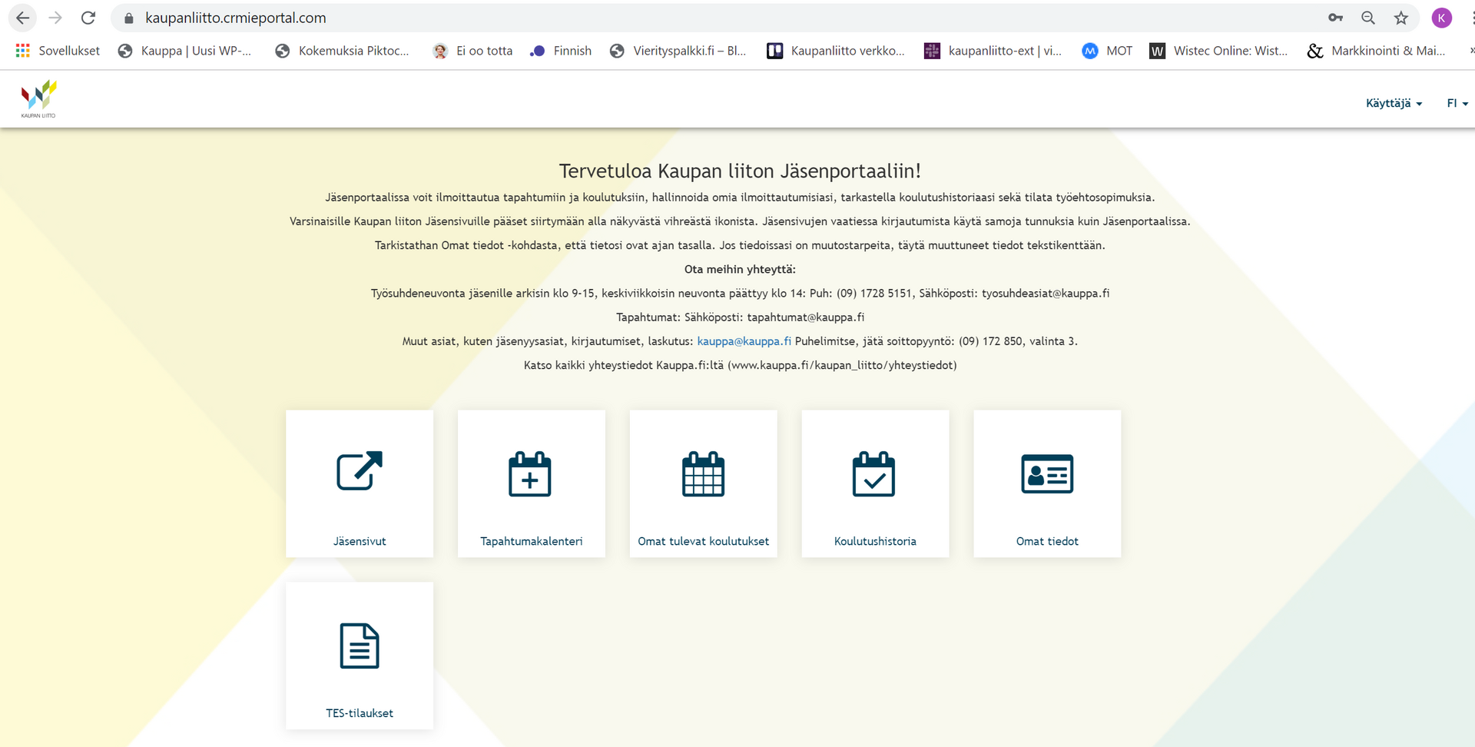
Task: Bookmark this page with the star icon
Action: pyautogui.click(x=1401, y=18)
